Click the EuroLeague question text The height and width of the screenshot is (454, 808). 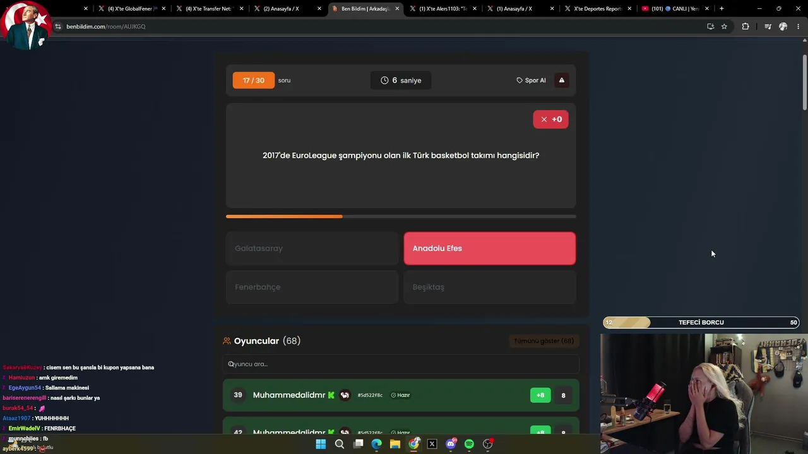[401, 155]
